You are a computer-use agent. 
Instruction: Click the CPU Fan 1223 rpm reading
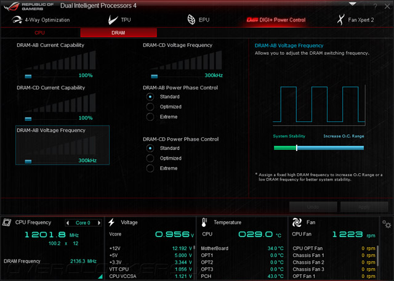pos(353,234)
